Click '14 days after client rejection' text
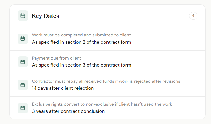 coord(63,88)
